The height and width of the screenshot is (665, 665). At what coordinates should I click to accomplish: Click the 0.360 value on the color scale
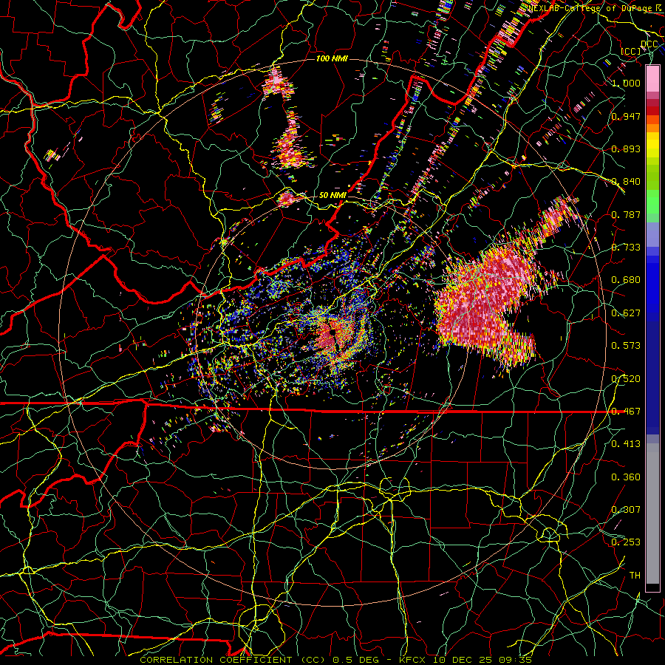(x=626, y=477)
